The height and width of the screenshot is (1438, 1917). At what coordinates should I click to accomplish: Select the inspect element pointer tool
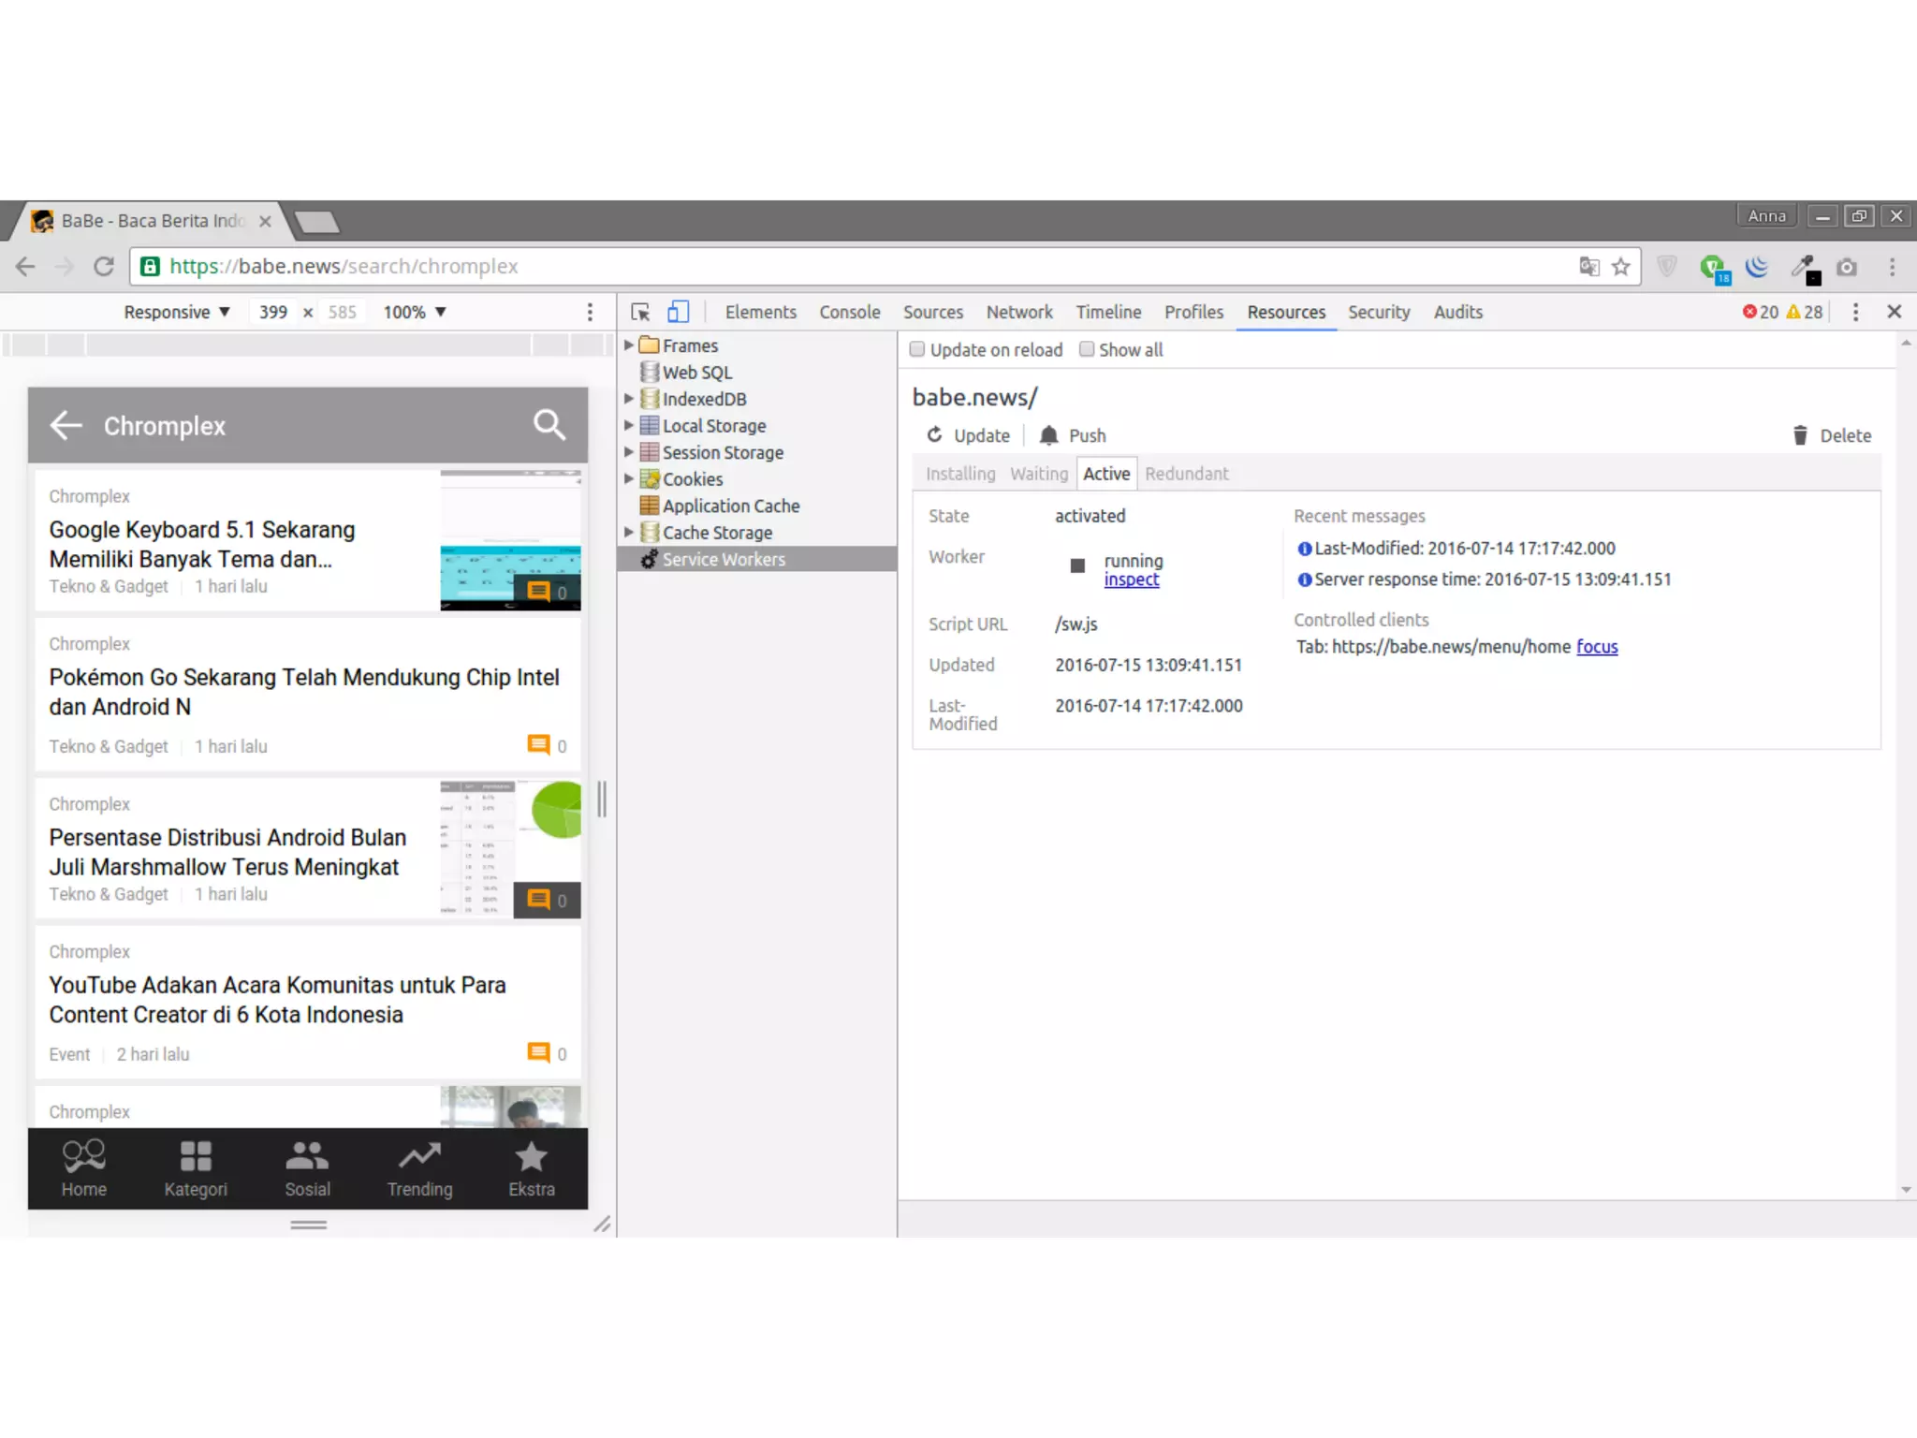click(x=640, y=312)
